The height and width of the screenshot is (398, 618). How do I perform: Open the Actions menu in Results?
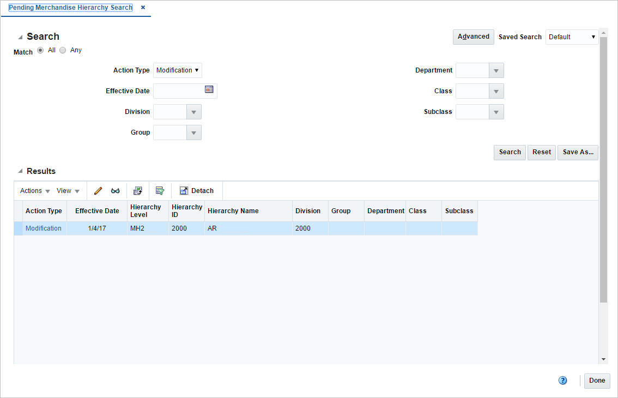pyautogui.click(x=33, y=190)
